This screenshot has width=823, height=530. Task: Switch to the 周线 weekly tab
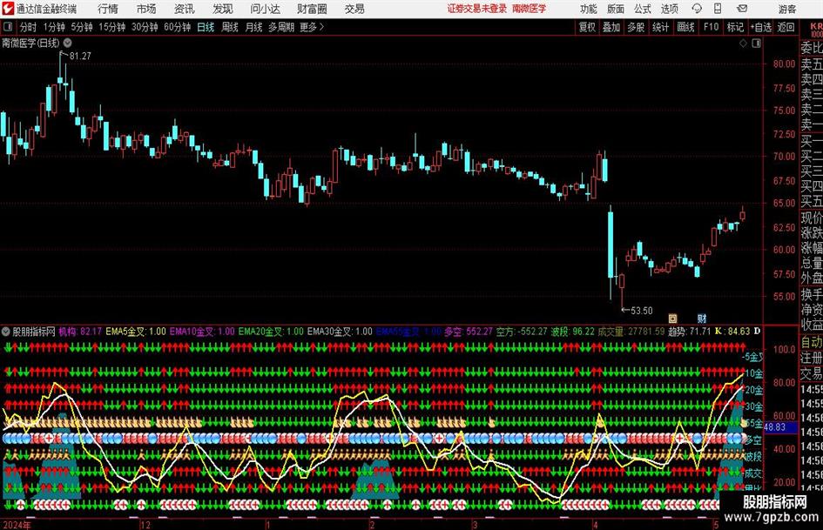(230, 27)
